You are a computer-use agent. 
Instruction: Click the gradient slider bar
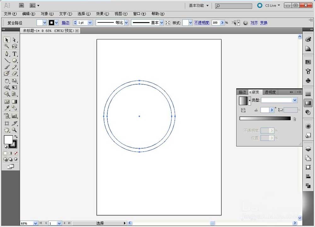click(x=265, y=119)
